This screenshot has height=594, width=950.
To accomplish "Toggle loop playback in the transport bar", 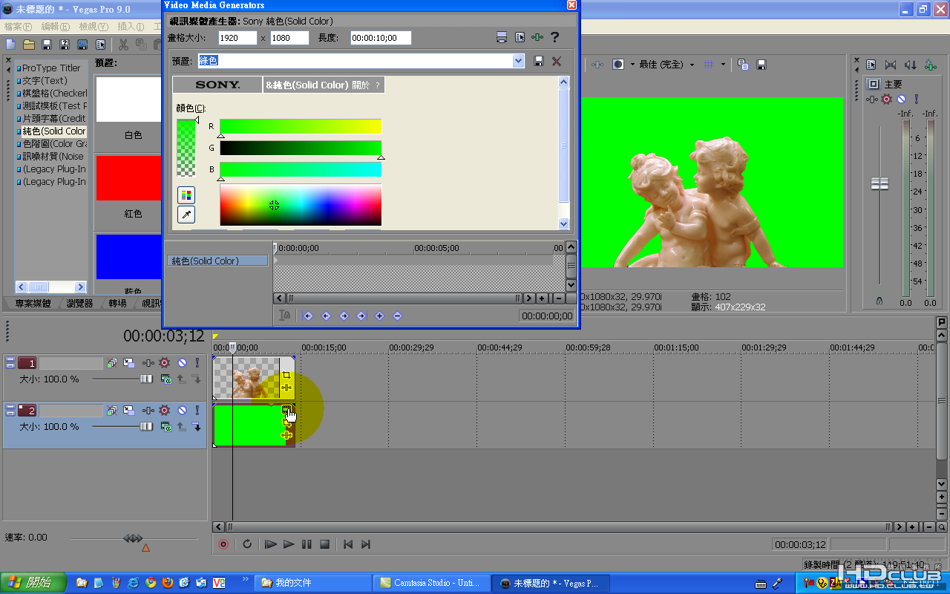I will (x=247, y=544).
